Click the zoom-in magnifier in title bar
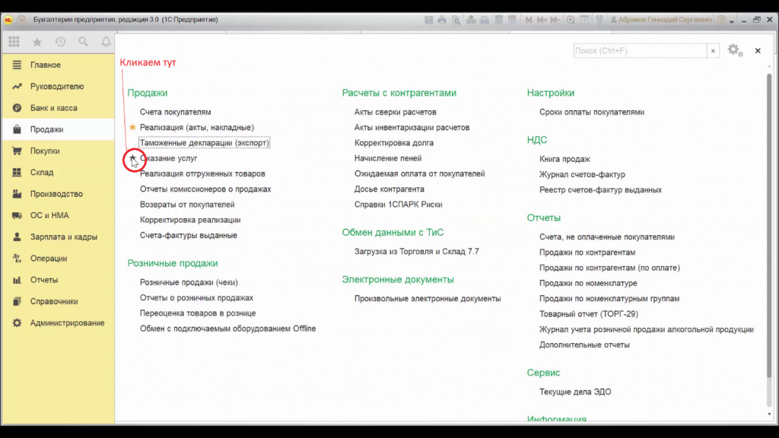The image size is (779, 438). pos(571,20)
